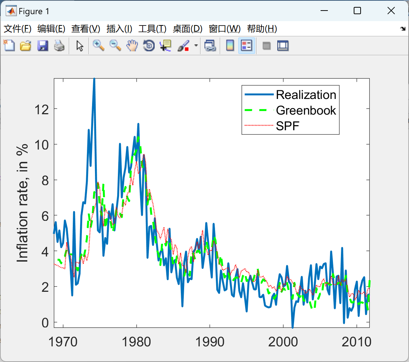409x362 pixels.
Task: Select the Greenbook legend entry
Action: tap(306, 110)
